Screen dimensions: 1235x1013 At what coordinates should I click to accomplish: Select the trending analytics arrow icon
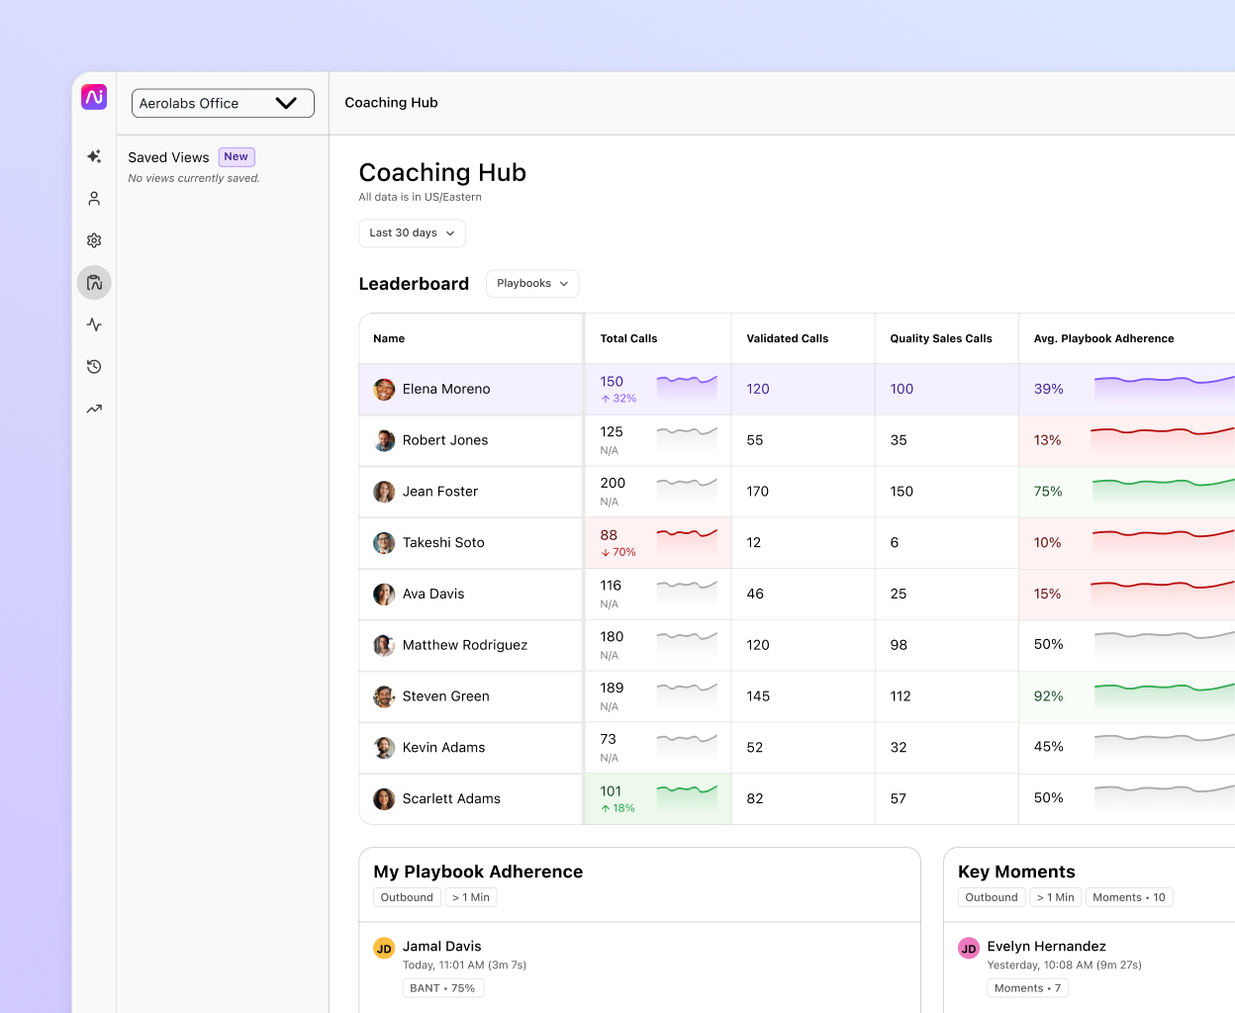point(93,408)
